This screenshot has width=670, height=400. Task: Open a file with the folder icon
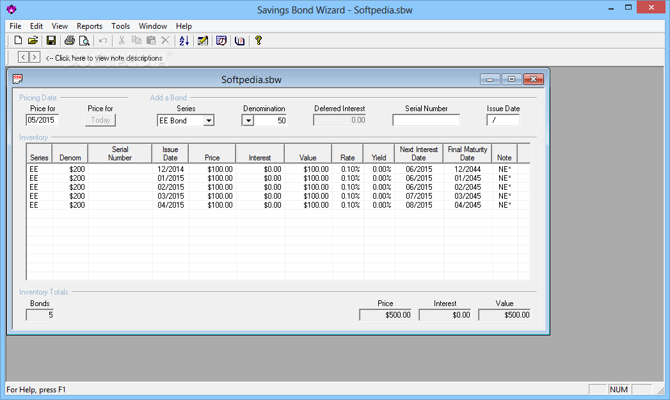point(33,40)
